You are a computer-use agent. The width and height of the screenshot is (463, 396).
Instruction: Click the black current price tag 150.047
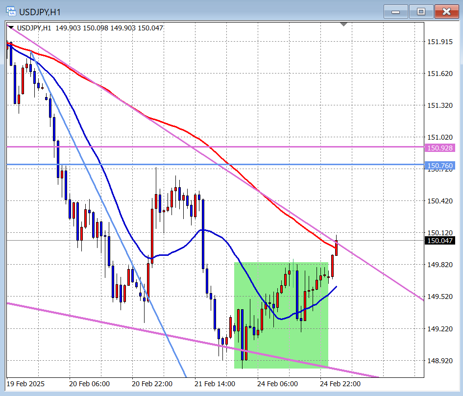pyautogui.click(x=439, y=240)
